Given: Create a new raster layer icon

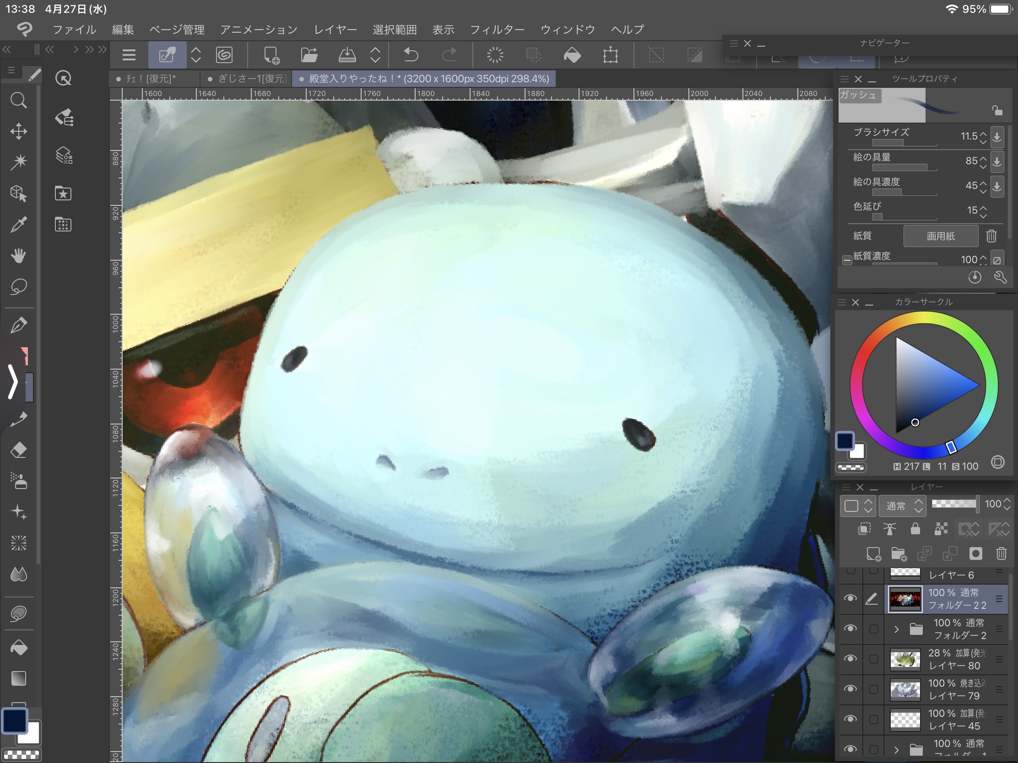Looking at the screenshot, I should 873,553.
